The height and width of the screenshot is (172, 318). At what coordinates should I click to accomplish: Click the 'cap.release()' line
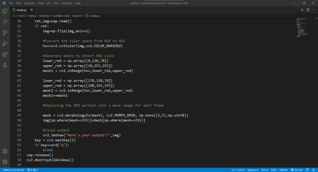(40, 155)
